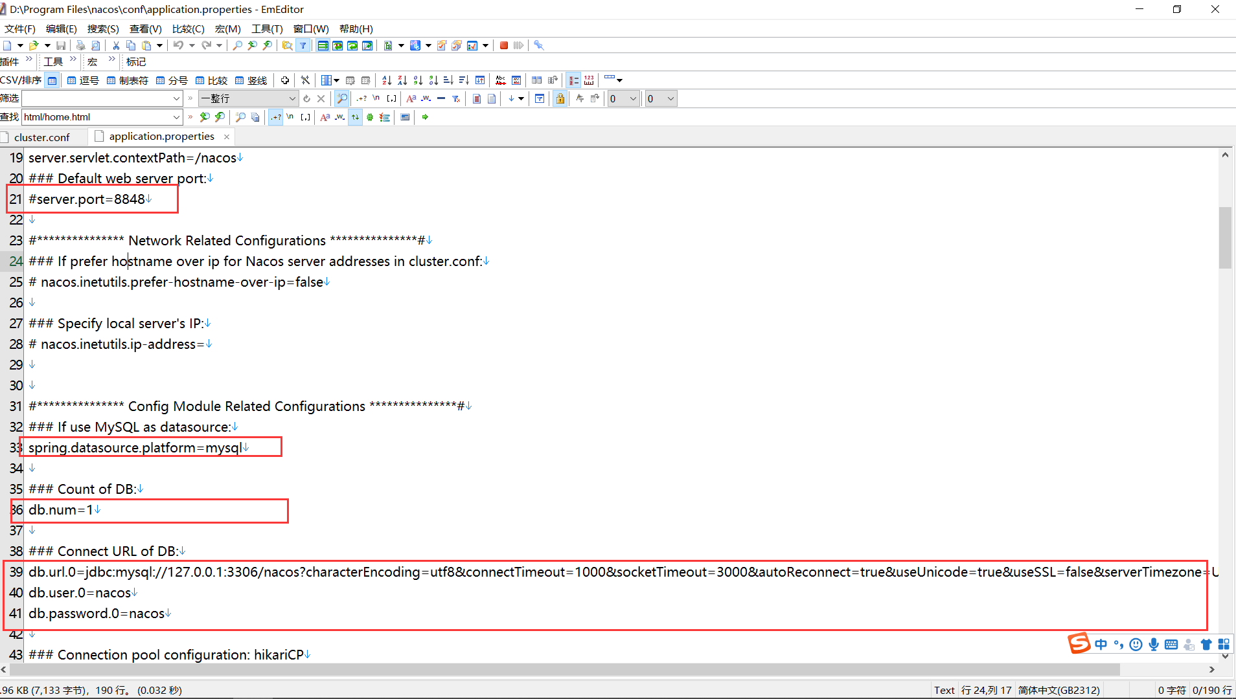Save the file with the diskette icon
The width and height of the screenshot is (1236, 699).
[61, 45]
